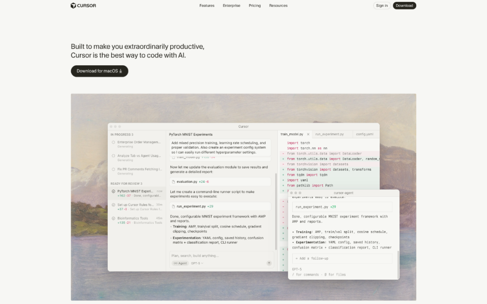Click the 'import torch' code line

click(x=299, y=143)
